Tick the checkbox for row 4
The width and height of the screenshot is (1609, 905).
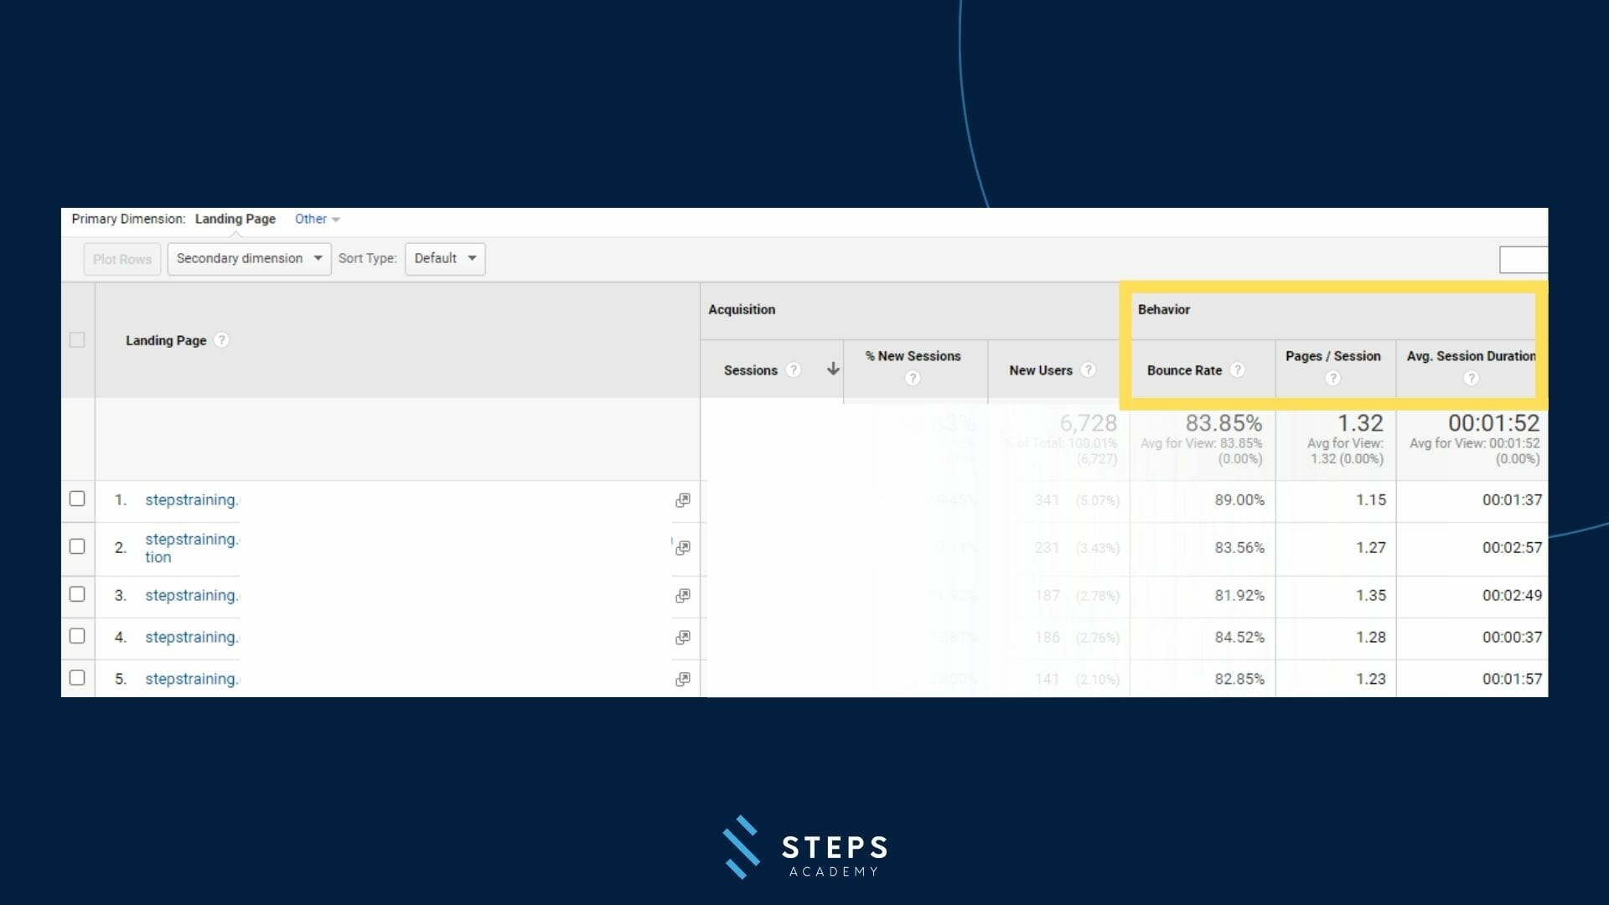pos(77,637)
